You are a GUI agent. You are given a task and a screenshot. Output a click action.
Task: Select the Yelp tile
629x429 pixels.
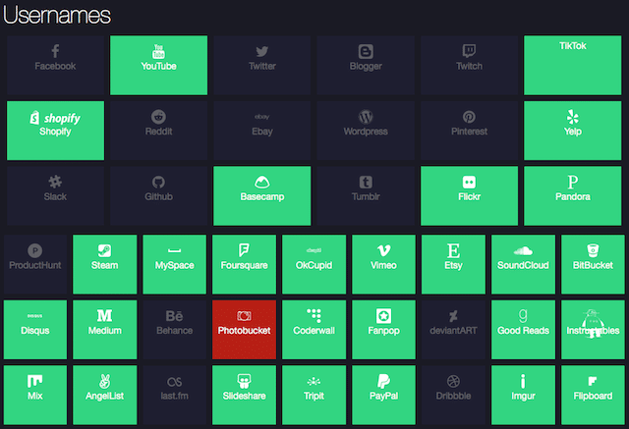click(572, 131)
